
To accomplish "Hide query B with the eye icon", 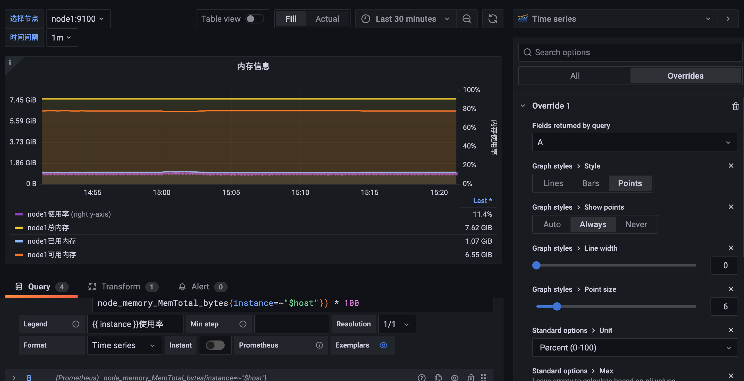I will click(x=454, y=378).
